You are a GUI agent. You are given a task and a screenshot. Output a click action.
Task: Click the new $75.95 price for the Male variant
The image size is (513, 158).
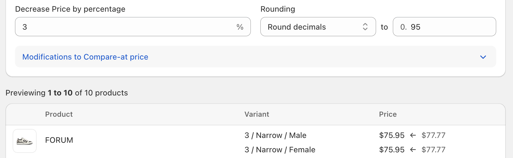[x=392, y=135]
